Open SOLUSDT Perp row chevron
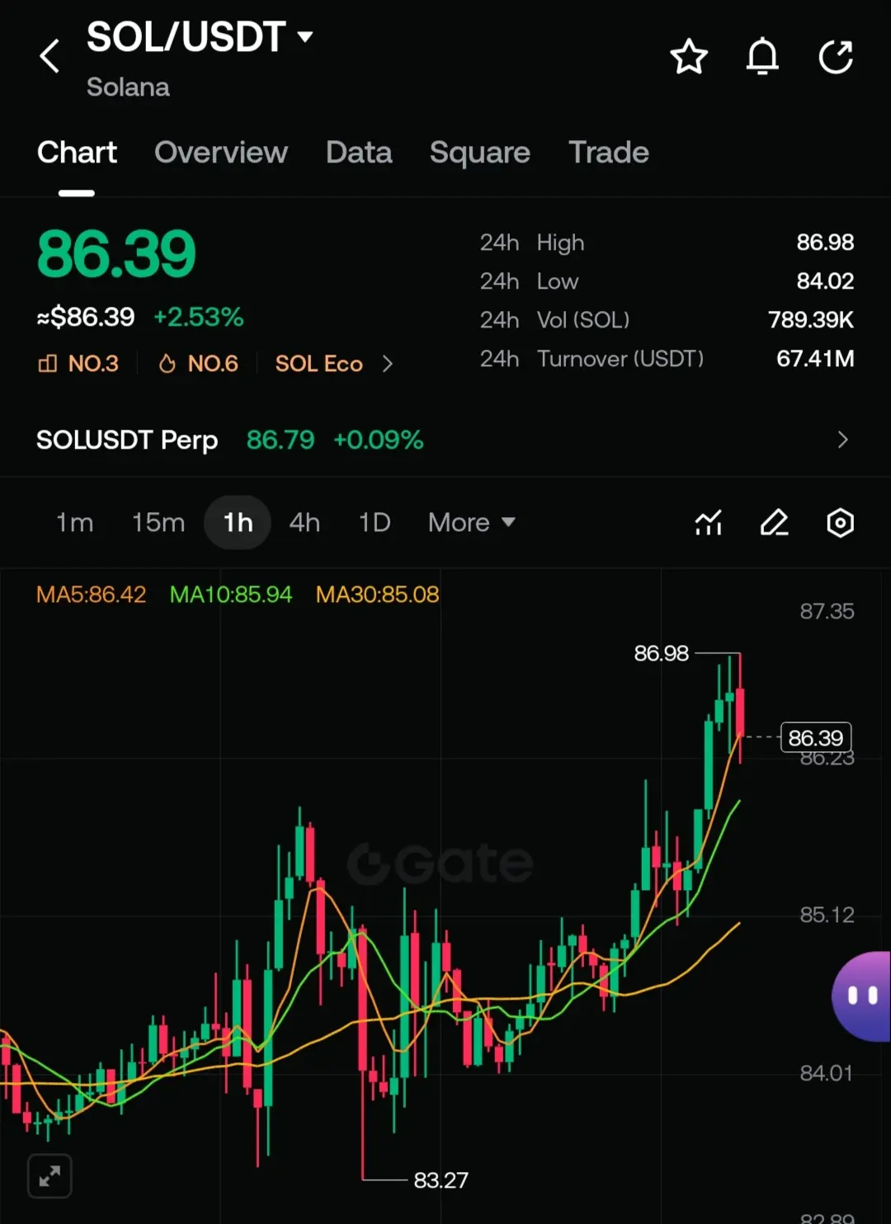 click(x=842, y=440)
